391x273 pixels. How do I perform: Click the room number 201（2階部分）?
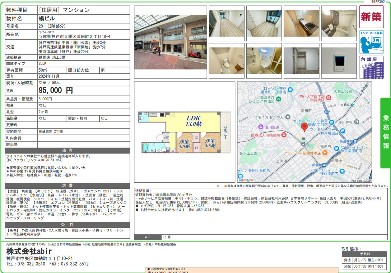coord(52,26)
